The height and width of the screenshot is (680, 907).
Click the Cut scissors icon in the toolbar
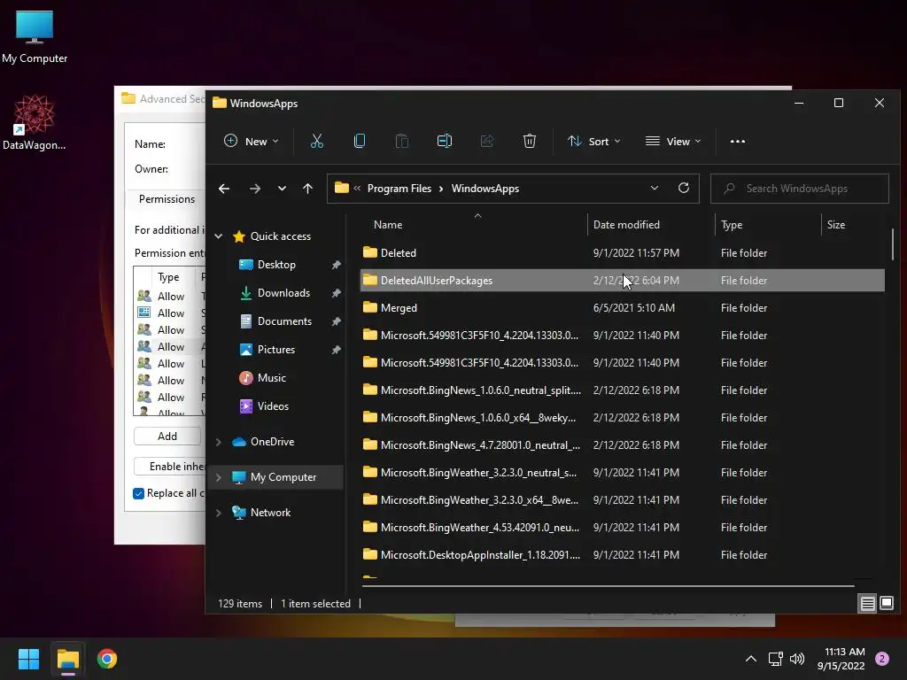coord(316,141)
